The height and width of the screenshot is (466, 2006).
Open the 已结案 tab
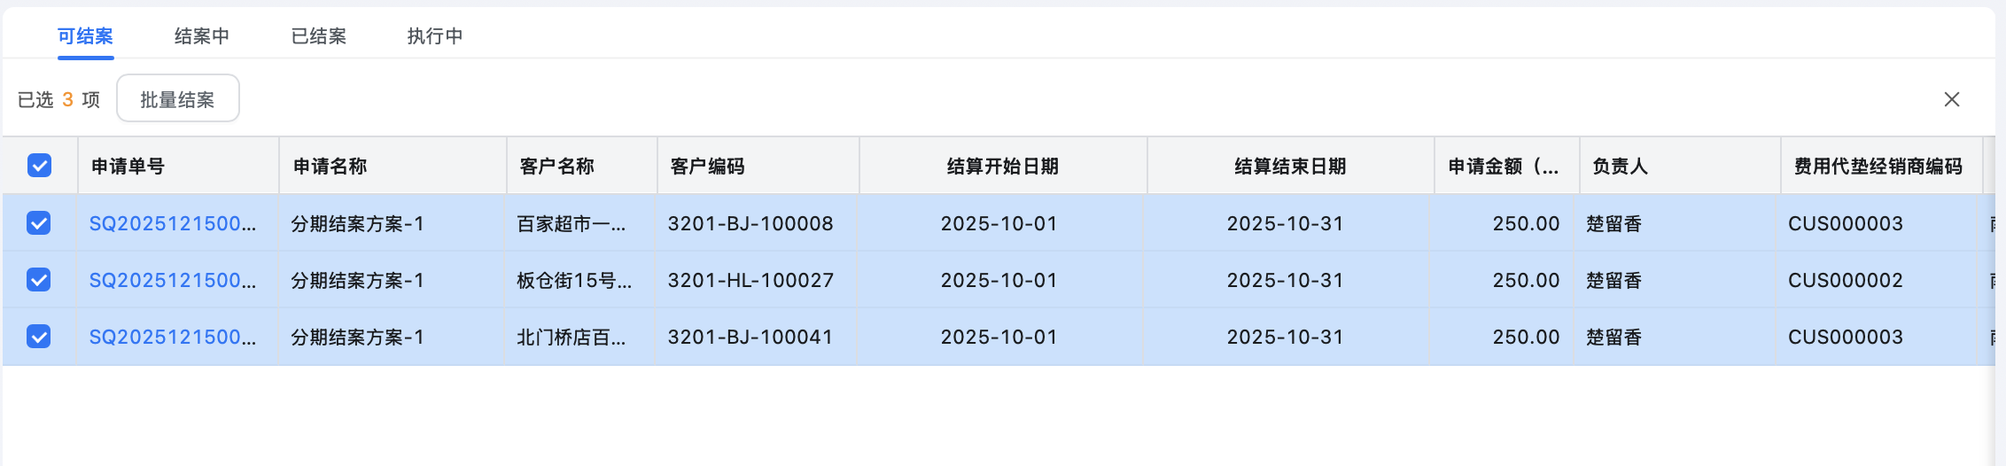(x=318, y=36)
